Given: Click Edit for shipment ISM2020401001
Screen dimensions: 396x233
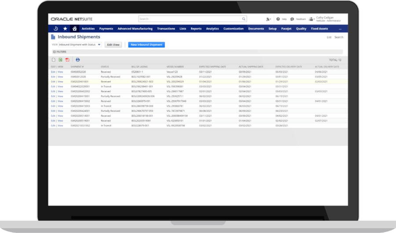Looking at the screenshot, I should point(53,81).
